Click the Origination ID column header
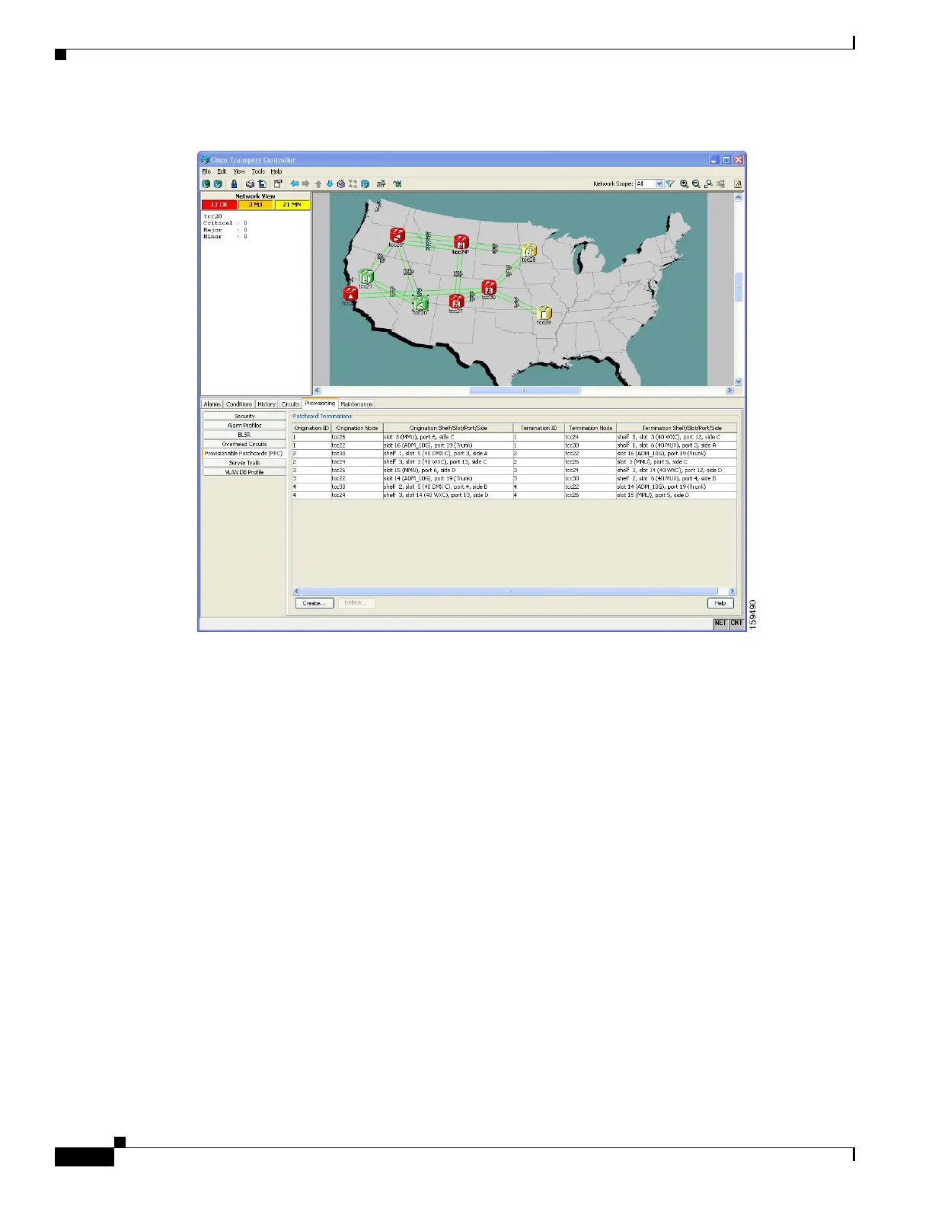Image resolution: width=932 pixels, height=1206 pixels. (x=311, y=429)
